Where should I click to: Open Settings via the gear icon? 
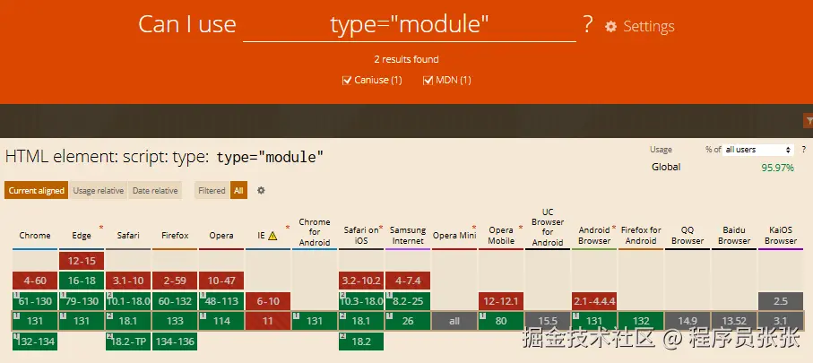[610, 27]
